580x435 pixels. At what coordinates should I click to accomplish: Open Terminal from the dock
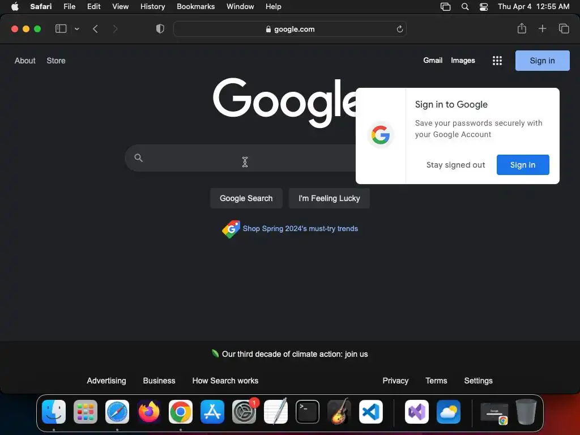[x=308, y=412]
